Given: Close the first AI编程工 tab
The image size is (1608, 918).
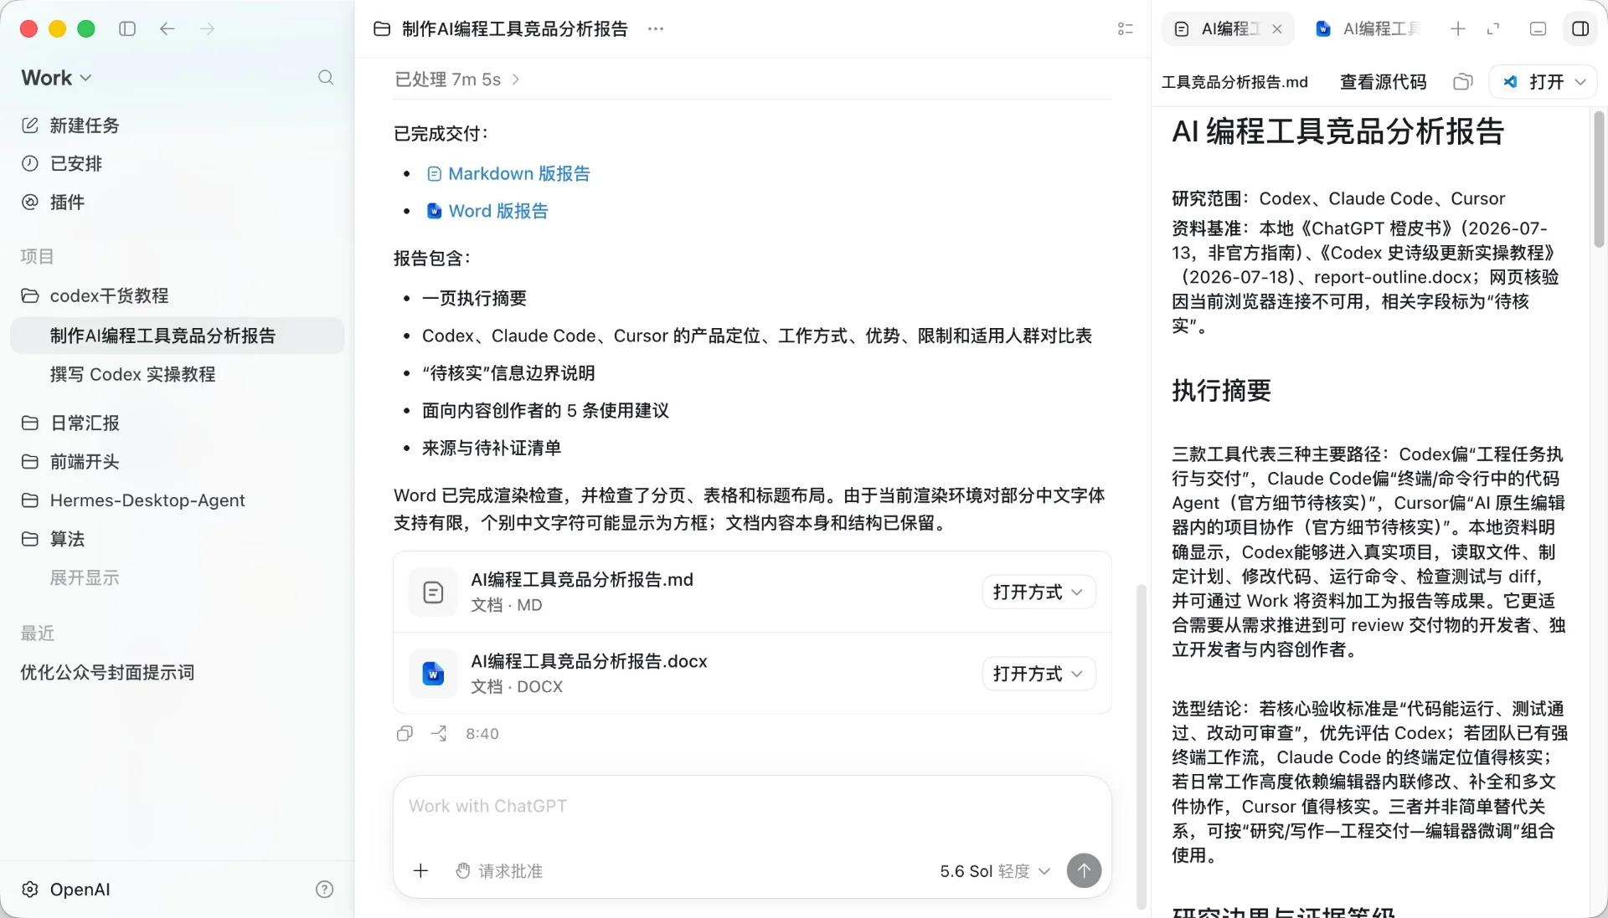Looking at the screenshot, I should tap(1277, 28).
